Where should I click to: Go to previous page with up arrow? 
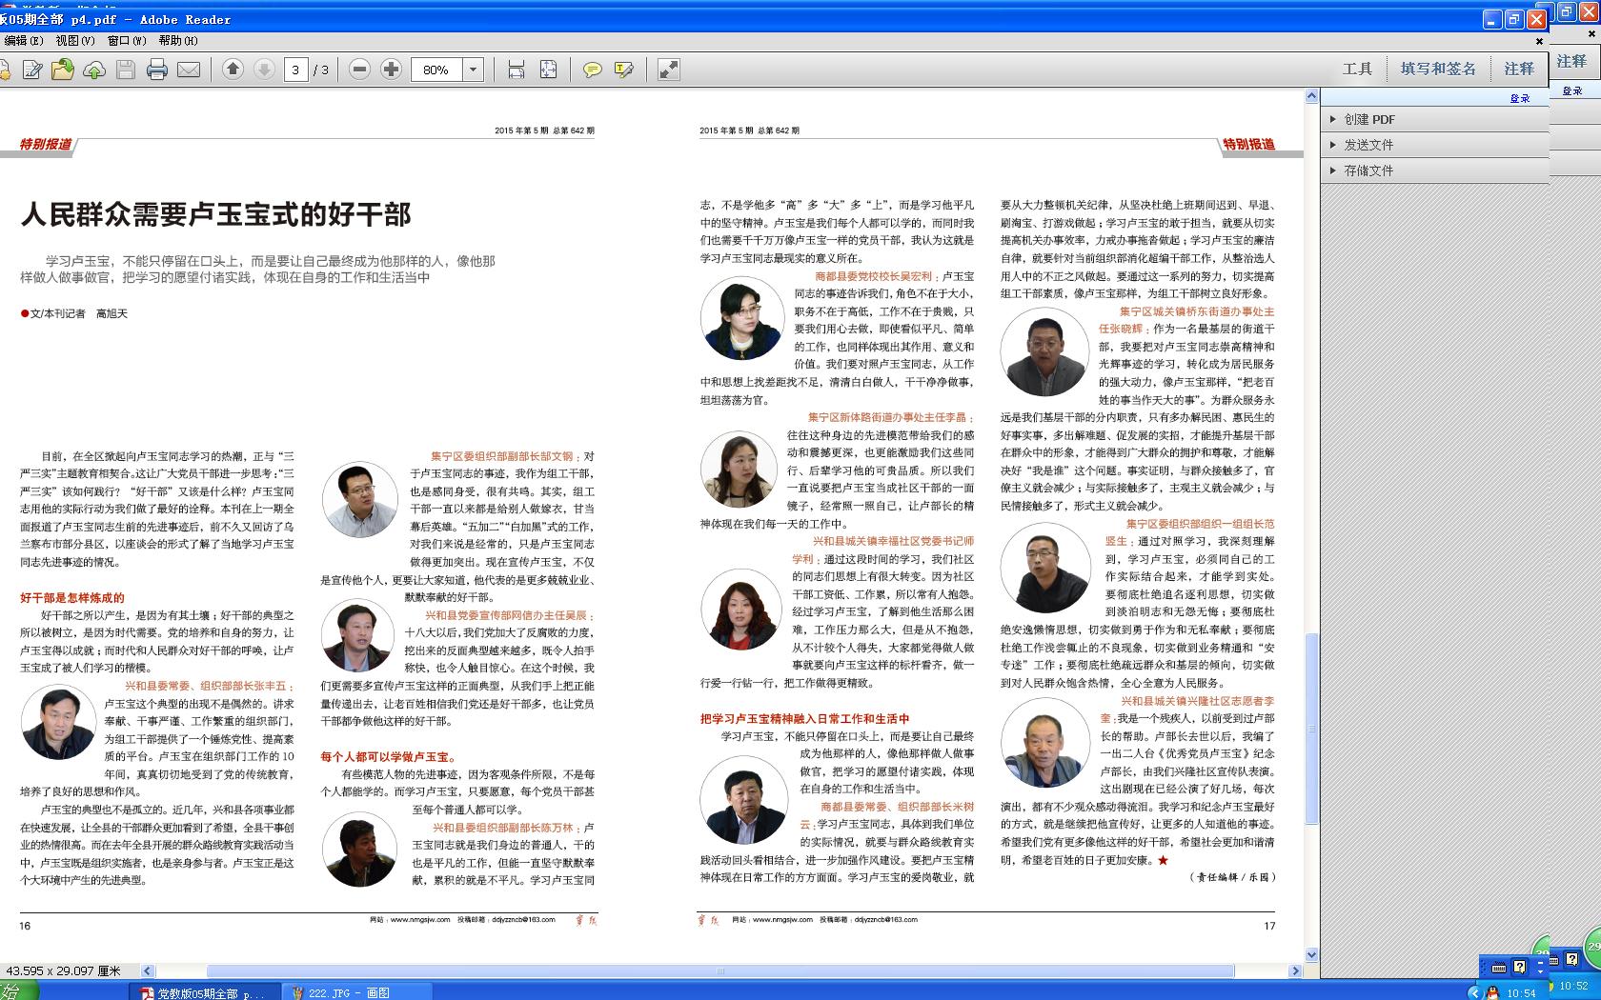[x=233, y=70]
